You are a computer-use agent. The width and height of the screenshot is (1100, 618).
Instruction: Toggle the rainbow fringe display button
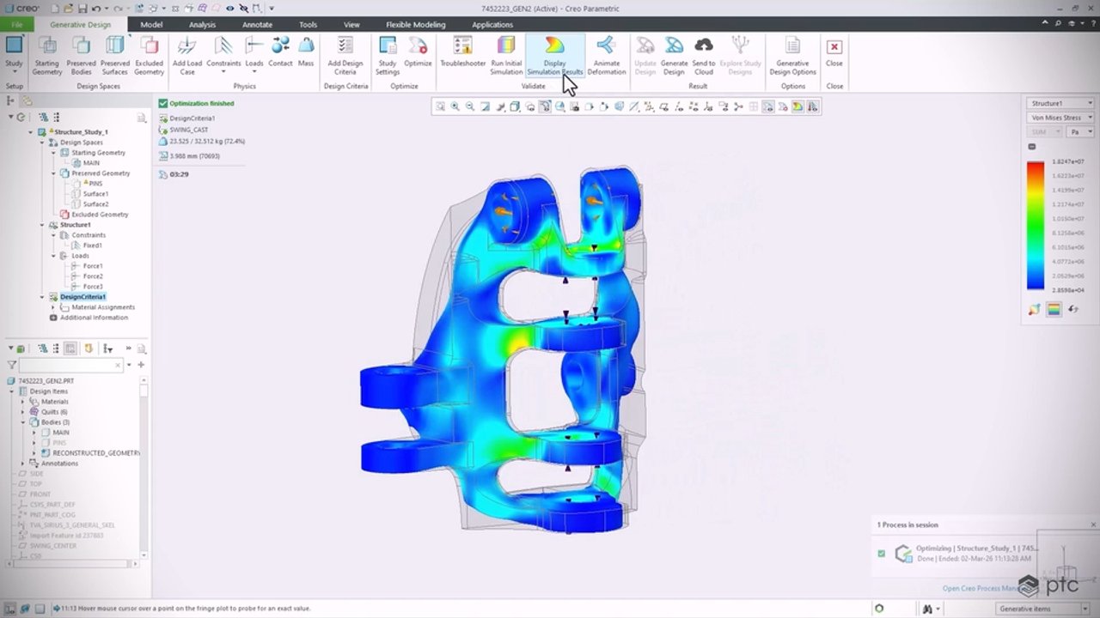click(1054, 310)
